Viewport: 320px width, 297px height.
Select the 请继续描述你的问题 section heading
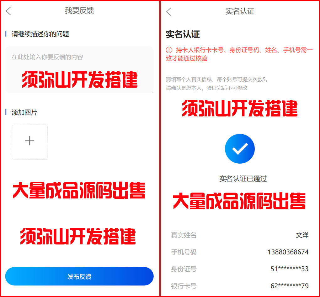(x=40, y=34)
